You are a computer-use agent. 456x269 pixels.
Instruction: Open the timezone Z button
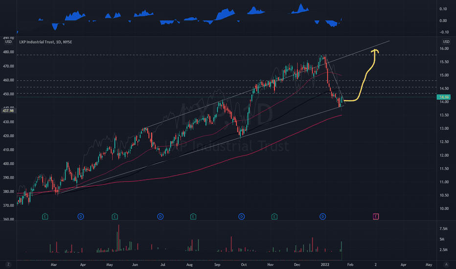[8, 264]
